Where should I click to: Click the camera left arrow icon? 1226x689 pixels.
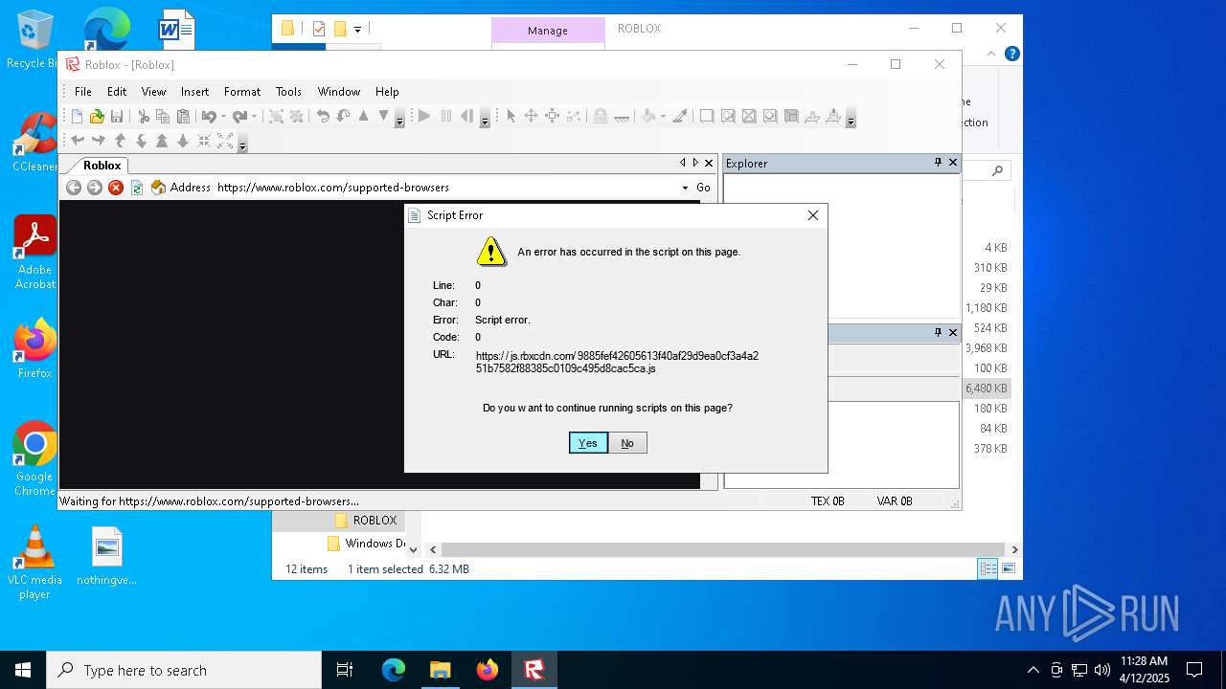tap(78, 141)
